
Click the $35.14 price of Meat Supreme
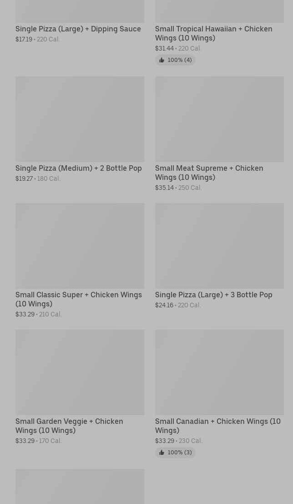(x=165, y=188)
